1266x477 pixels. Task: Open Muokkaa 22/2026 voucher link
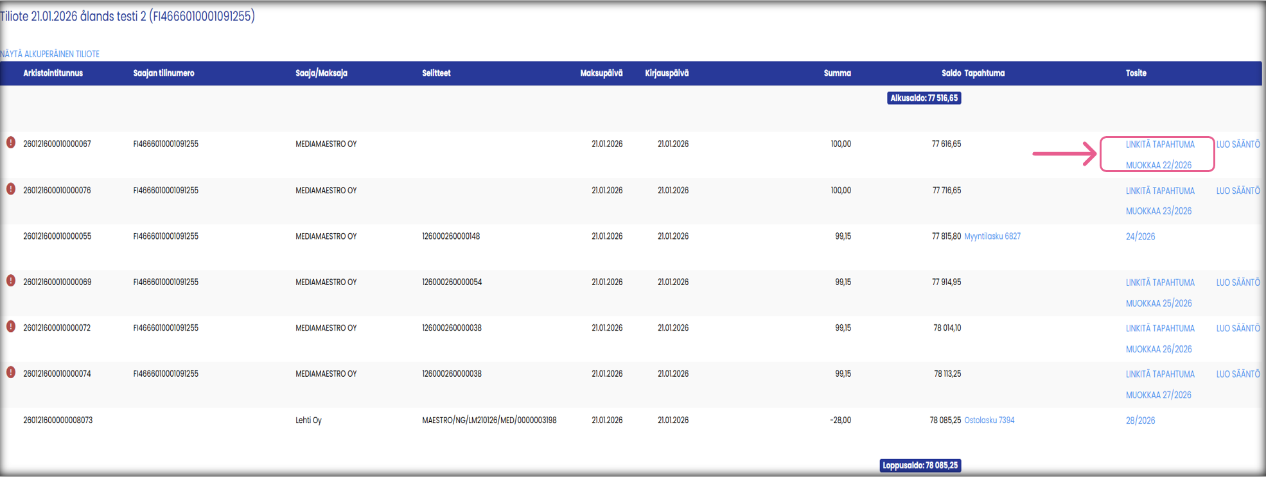pyautogui.click(x=1158, y=165)
